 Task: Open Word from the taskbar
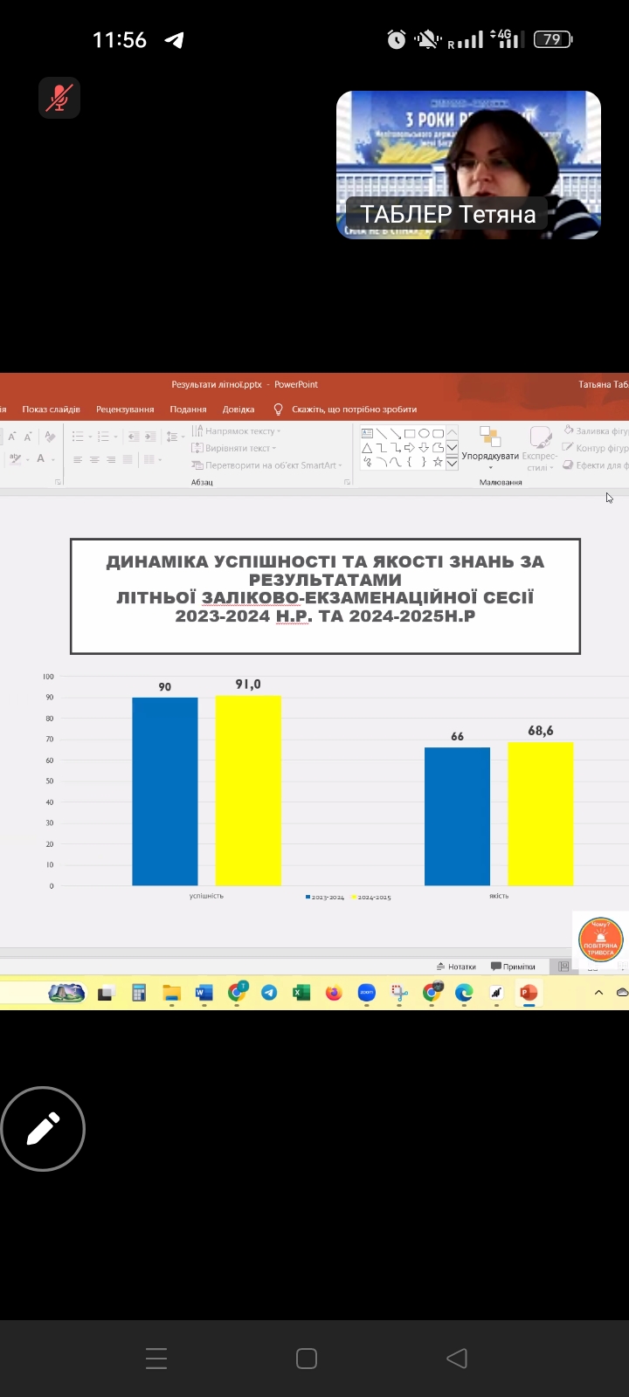(x=204, y=993)
